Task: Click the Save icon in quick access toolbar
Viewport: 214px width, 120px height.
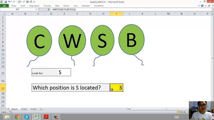Action: 6,2
